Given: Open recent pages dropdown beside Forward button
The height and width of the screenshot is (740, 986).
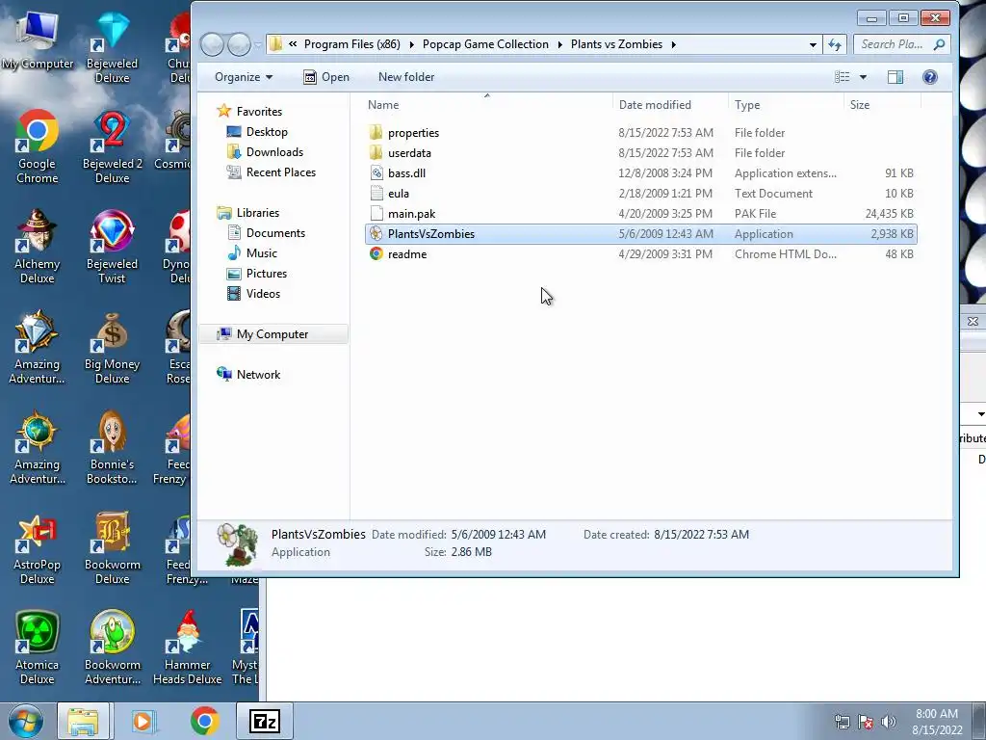Looking at the screenshot, I should (258, 44).
